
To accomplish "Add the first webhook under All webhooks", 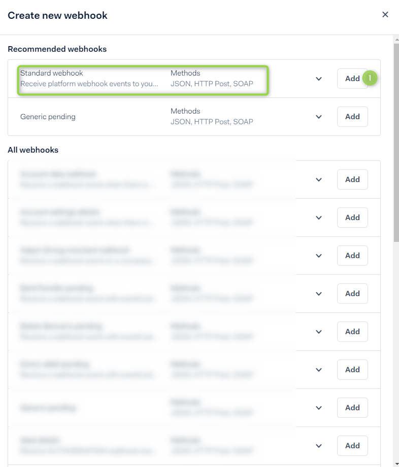I will point(352,179).
